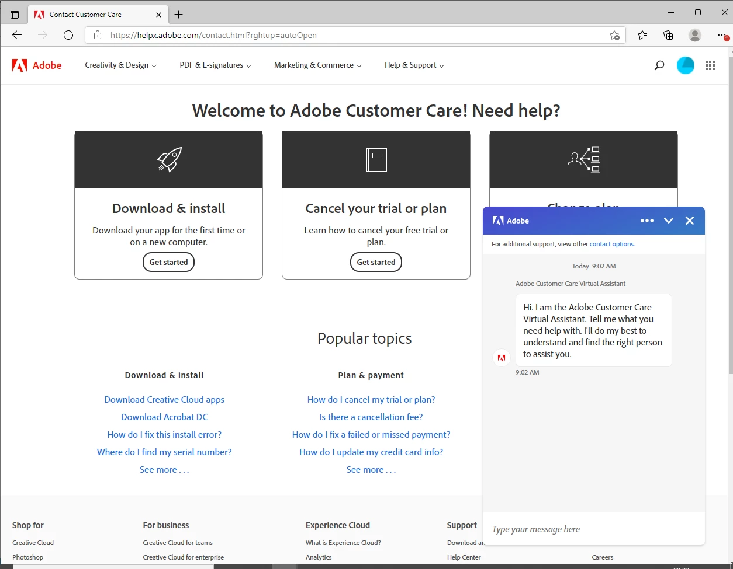
Task: Select the Contact Customer Care tab
Action: 97,14
